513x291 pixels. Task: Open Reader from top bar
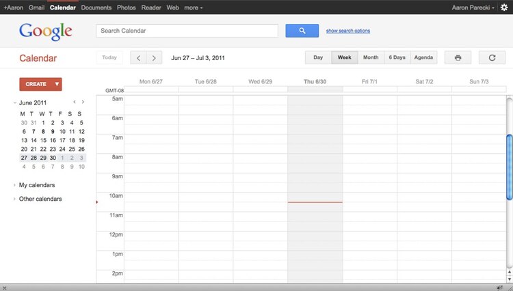point(151,8)
